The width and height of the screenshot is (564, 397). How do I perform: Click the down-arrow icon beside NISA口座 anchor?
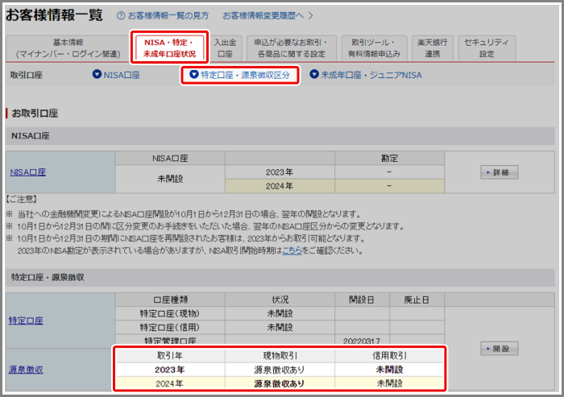point(97,74)
